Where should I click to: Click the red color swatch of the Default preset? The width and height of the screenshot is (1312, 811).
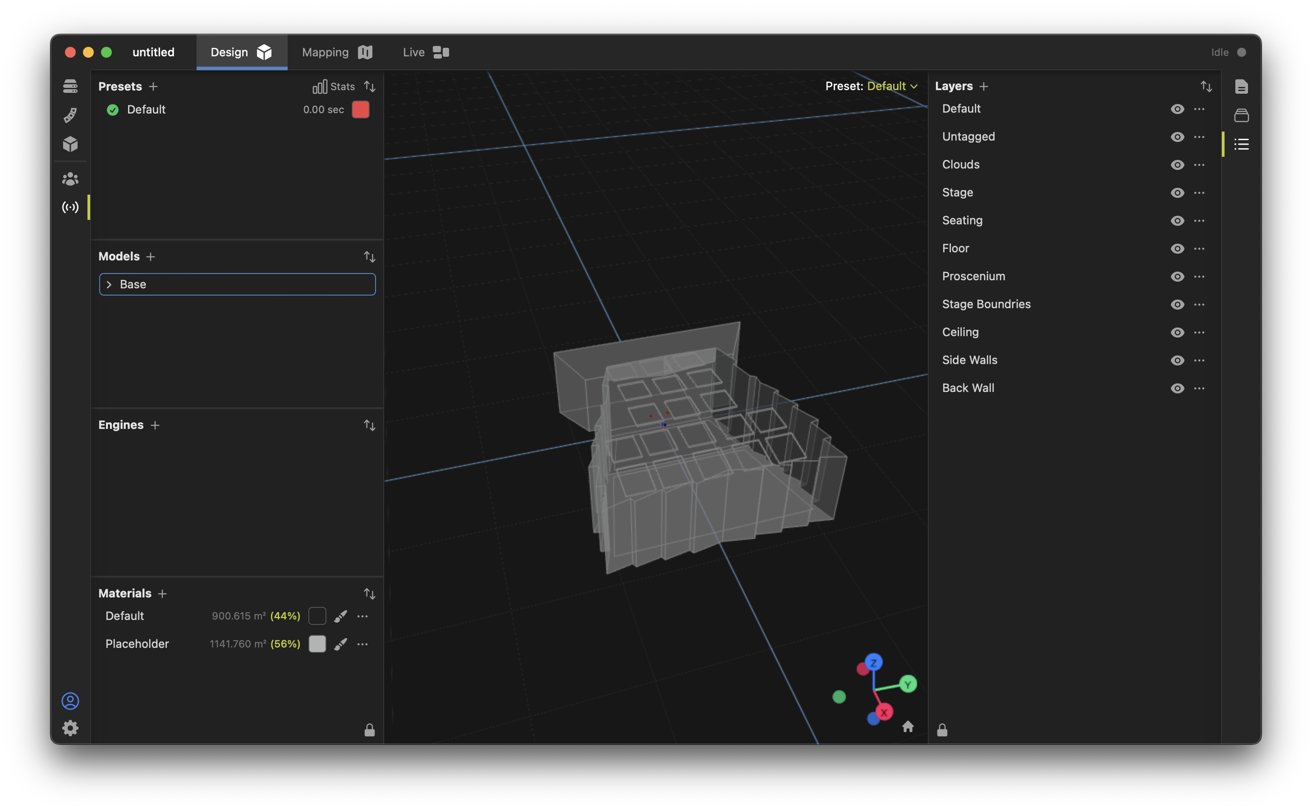tap(360, 109)
